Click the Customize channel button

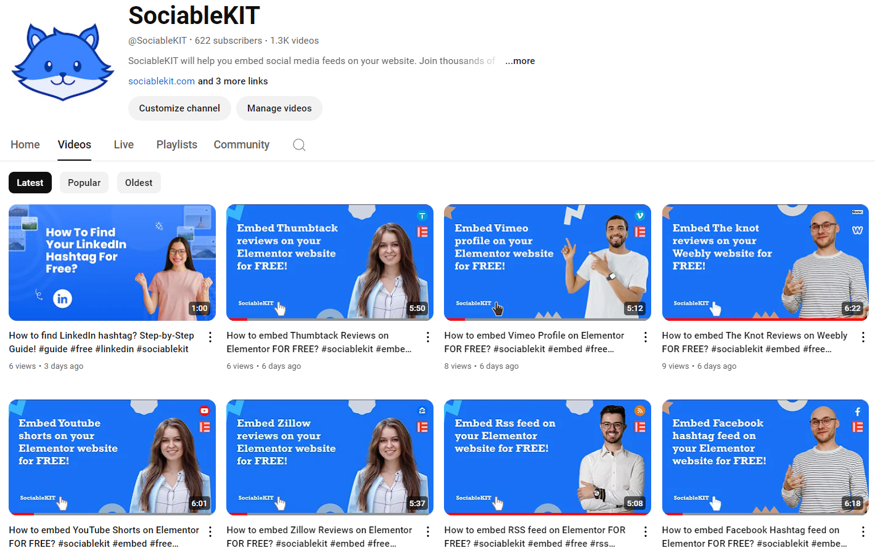point(179,108)
